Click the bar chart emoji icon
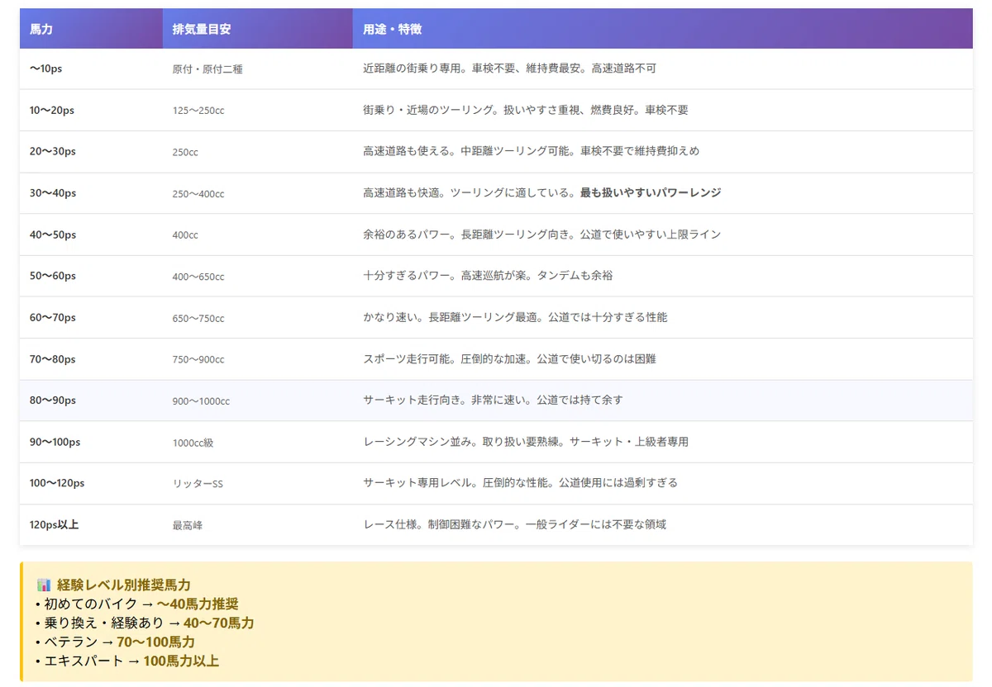This screenshot has height=687, width=992. (x=44, y=585)
